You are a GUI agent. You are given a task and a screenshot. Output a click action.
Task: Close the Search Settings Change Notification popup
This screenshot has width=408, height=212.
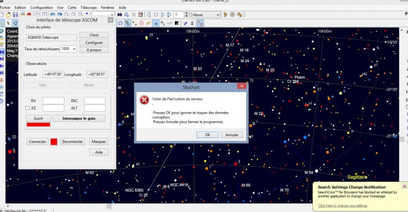[x=404, y=186]
